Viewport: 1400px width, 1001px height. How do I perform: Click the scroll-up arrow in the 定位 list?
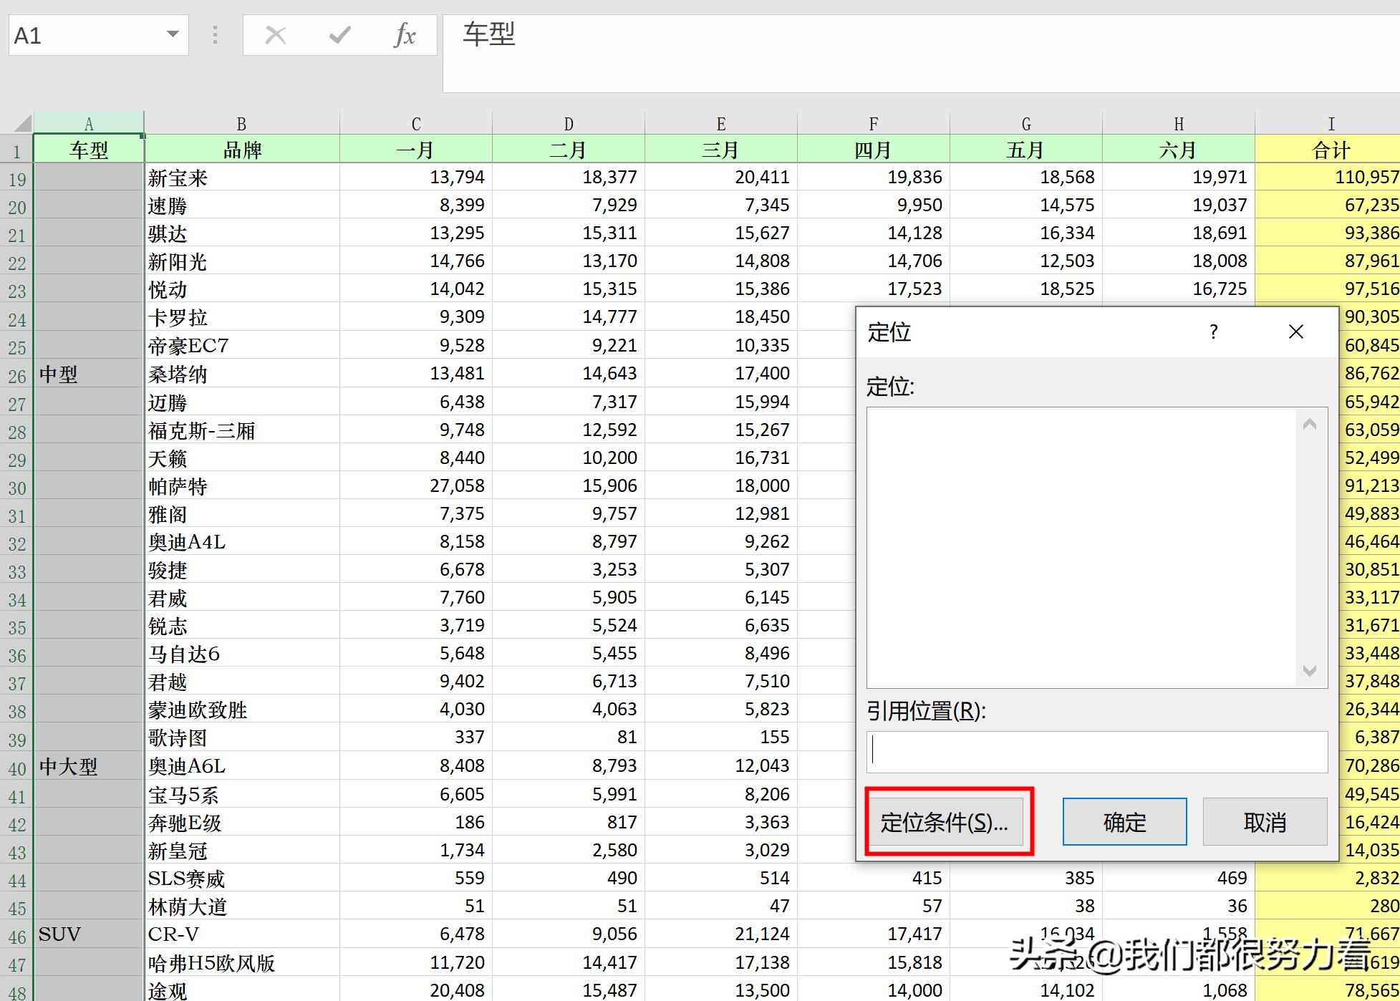(x=1310, y=424)
